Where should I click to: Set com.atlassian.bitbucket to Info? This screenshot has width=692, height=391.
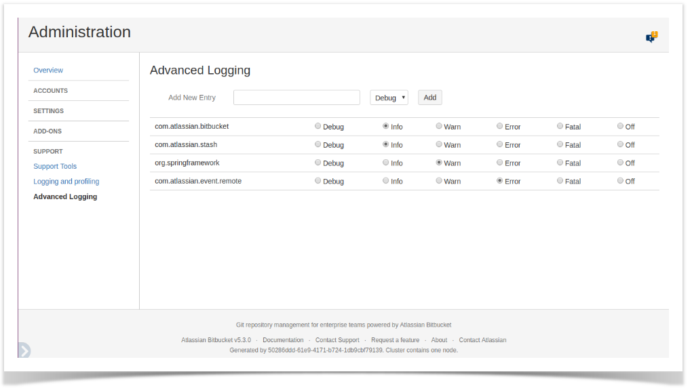(x=386, y=126)
